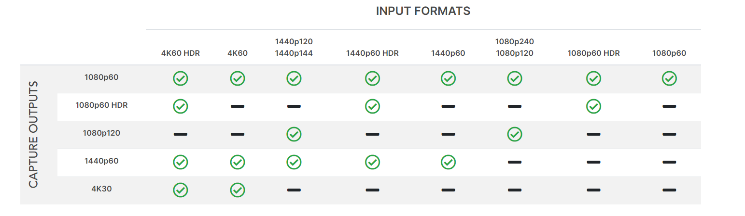Screen dimensions: 745x216
Task: Click the 1080p60 HDR row label
Action: pos(101,105)
